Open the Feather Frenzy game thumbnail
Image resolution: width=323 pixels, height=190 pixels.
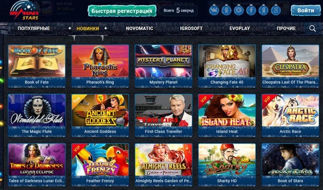[100, 160]
